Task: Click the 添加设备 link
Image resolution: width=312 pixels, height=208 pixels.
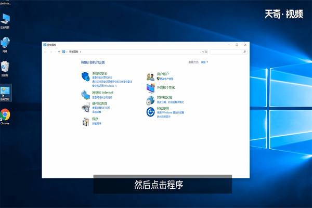Action: (x=97, y=112)
